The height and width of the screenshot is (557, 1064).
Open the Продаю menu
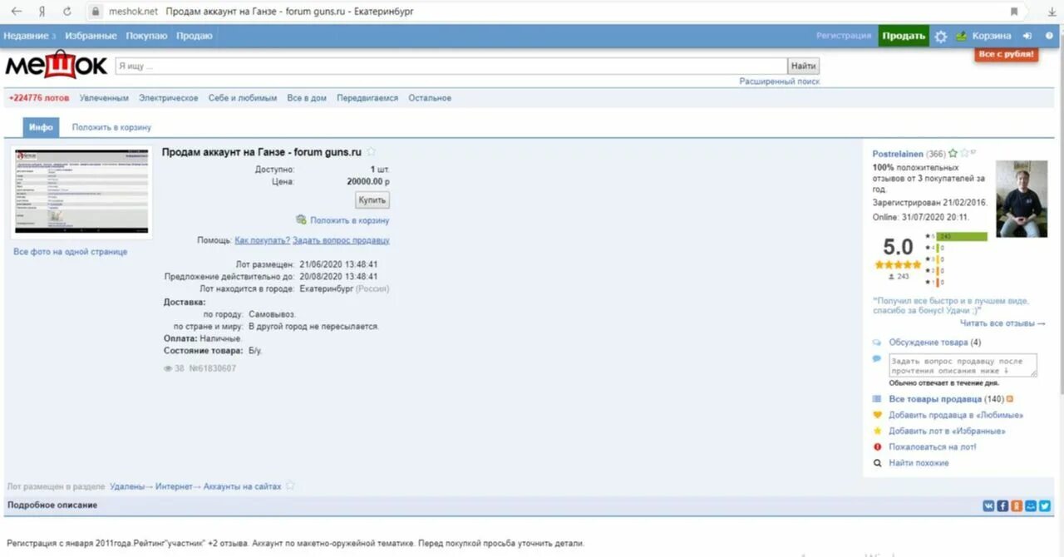194,36
